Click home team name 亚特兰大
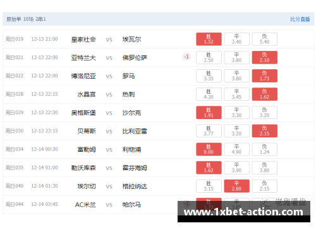Image resolution: width=316 pixels, height=228 pixels. 83,58
